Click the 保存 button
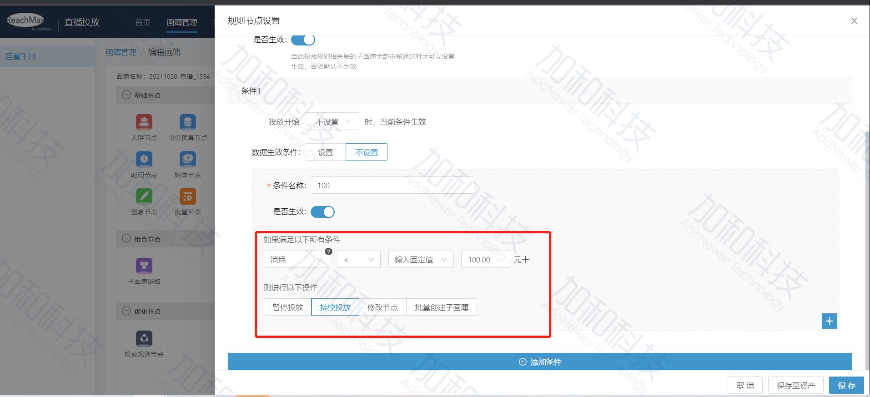This screenshot has width=870, height=397. [x=846, y=386]
